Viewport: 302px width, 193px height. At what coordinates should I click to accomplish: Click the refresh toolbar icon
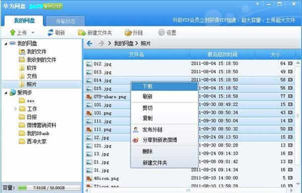[50, 33]
